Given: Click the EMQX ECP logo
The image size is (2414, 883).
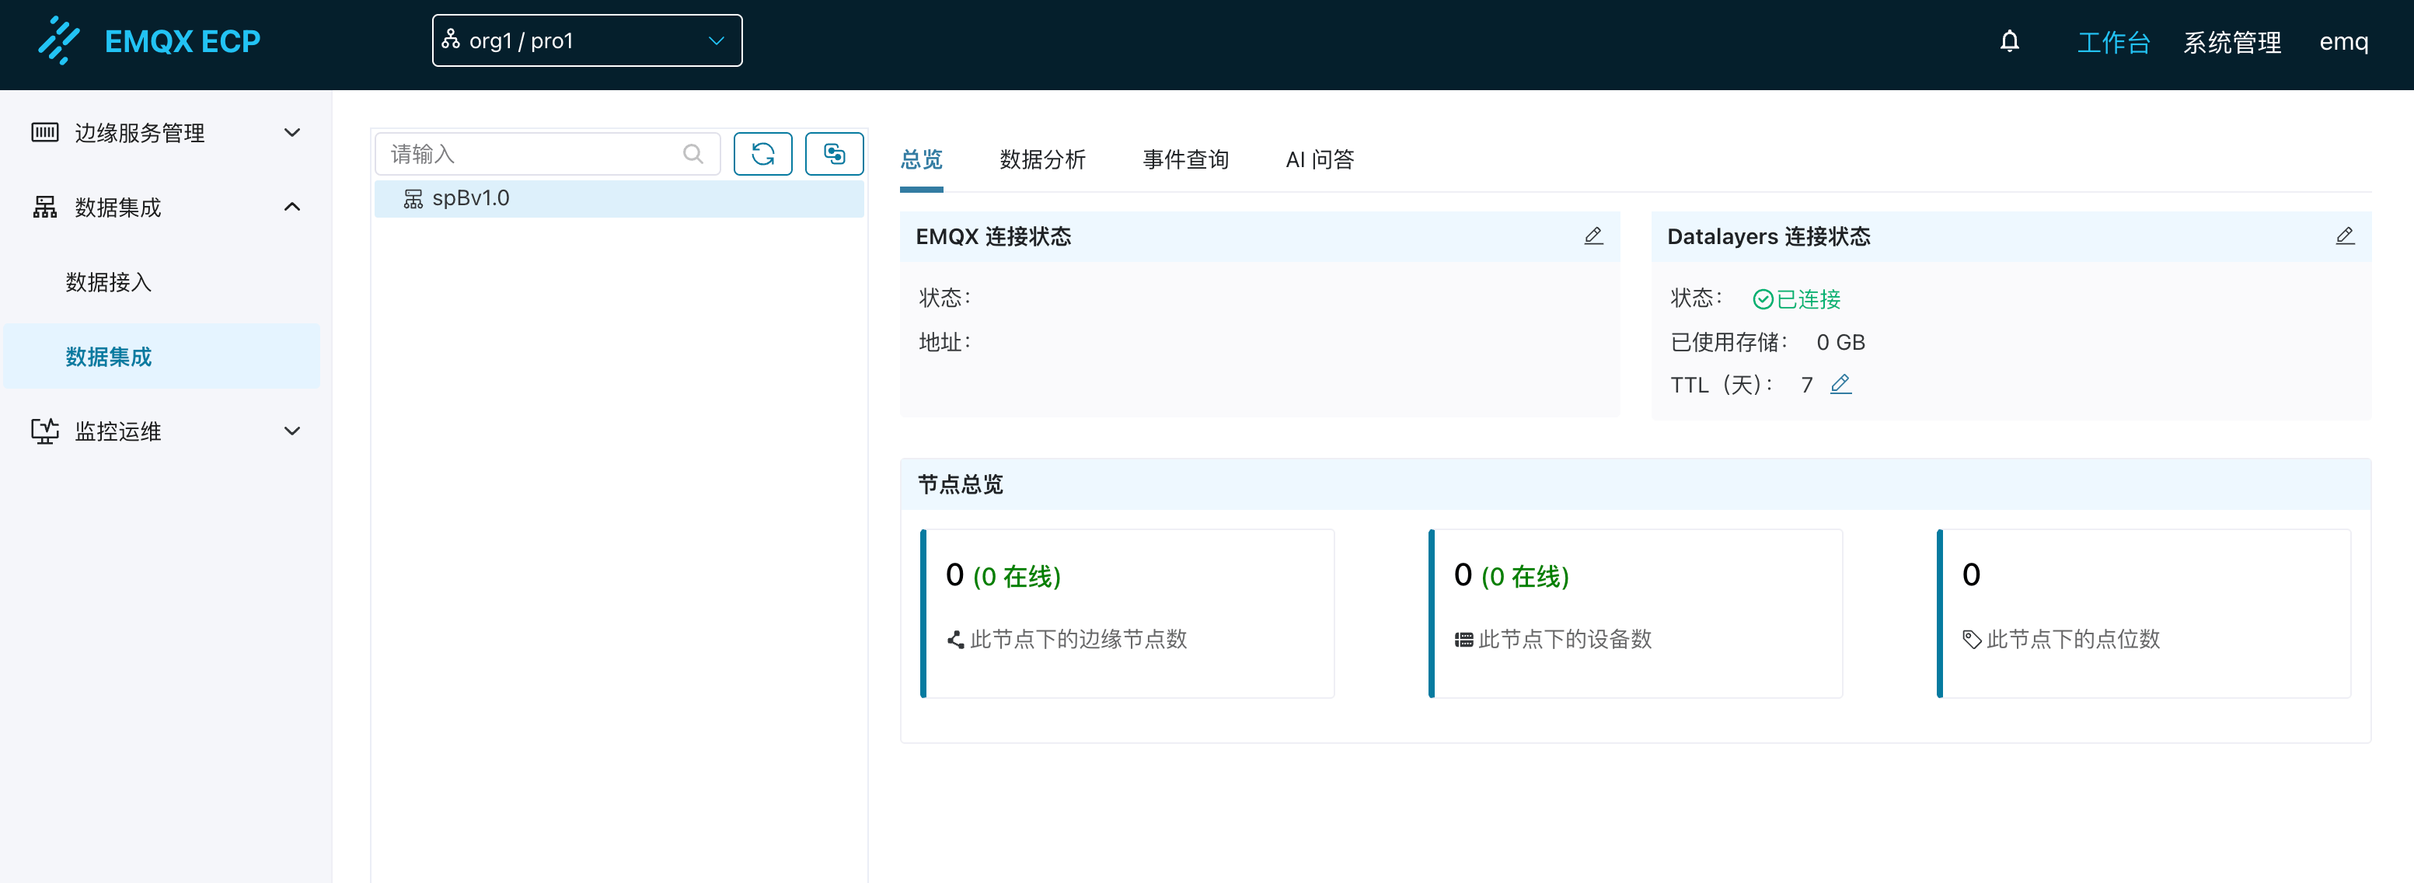Looking at the screenshot, I should click(150, 41).
